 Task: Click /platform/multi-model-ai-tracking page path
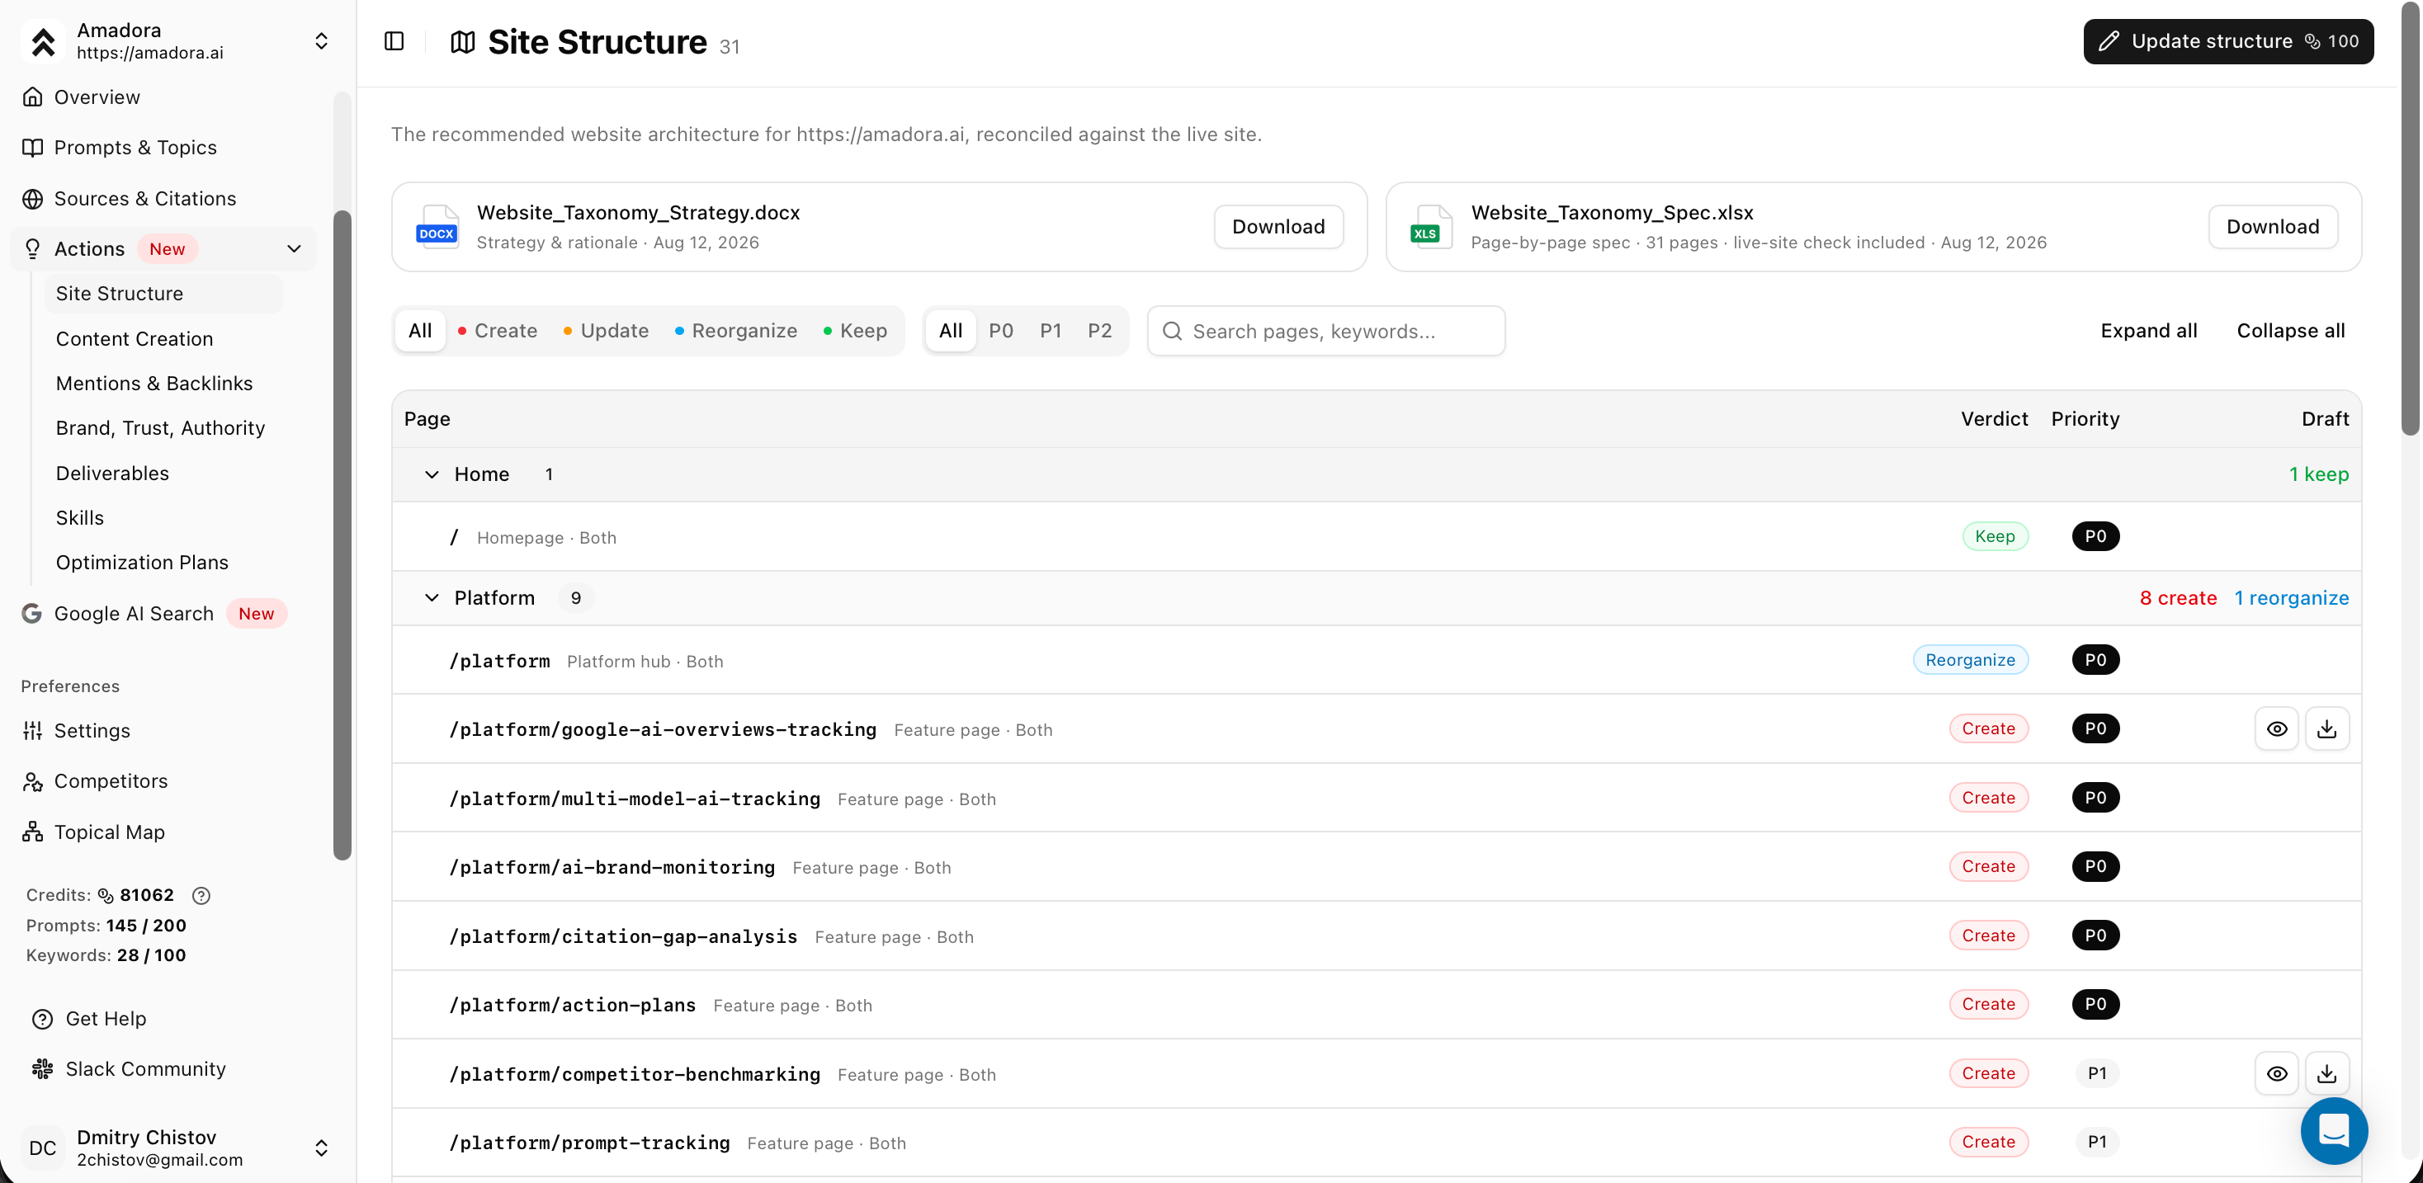pyautogui.click(x=635, y=799)
